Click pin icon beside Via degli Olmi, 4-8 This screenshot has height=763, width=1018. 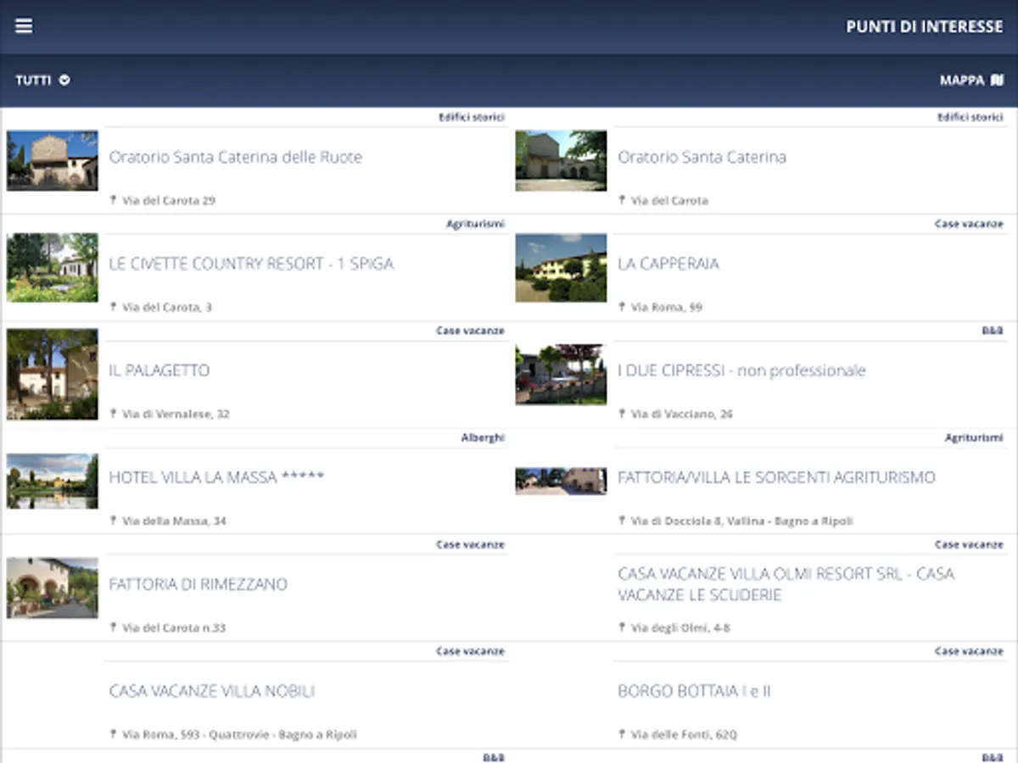pos(622,628)
